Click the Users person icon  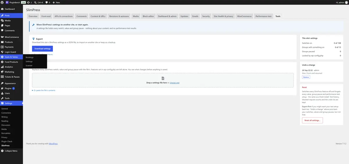click(2, 93)
